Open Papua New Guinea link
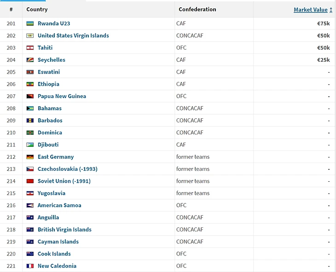The image size is (336, 272). [62, 96]
